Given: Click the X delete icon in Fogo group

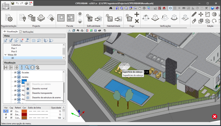Looking at the screenshot, I should [x=137, y=21].
